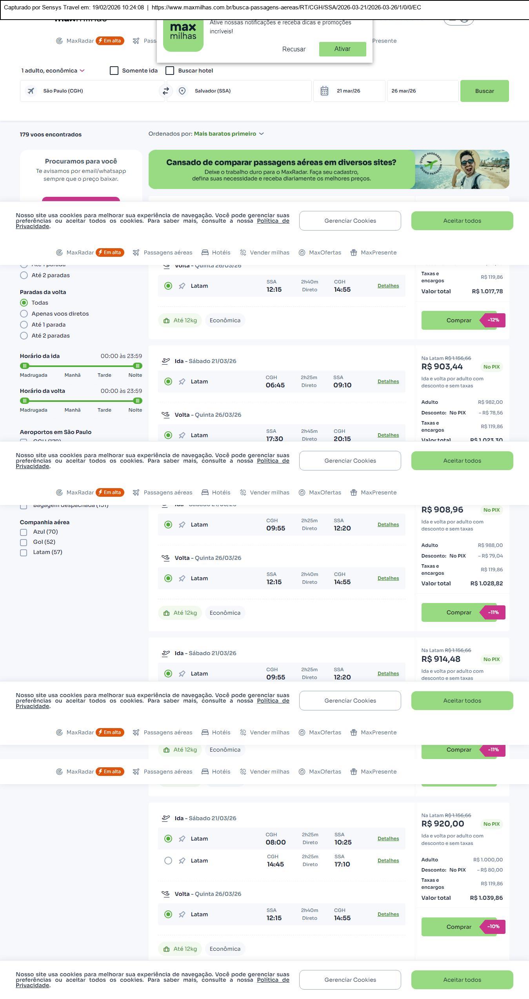Click the airplane icon in origin field
The width and height of the screenshot is (529, 999).
tap(31, 91)
